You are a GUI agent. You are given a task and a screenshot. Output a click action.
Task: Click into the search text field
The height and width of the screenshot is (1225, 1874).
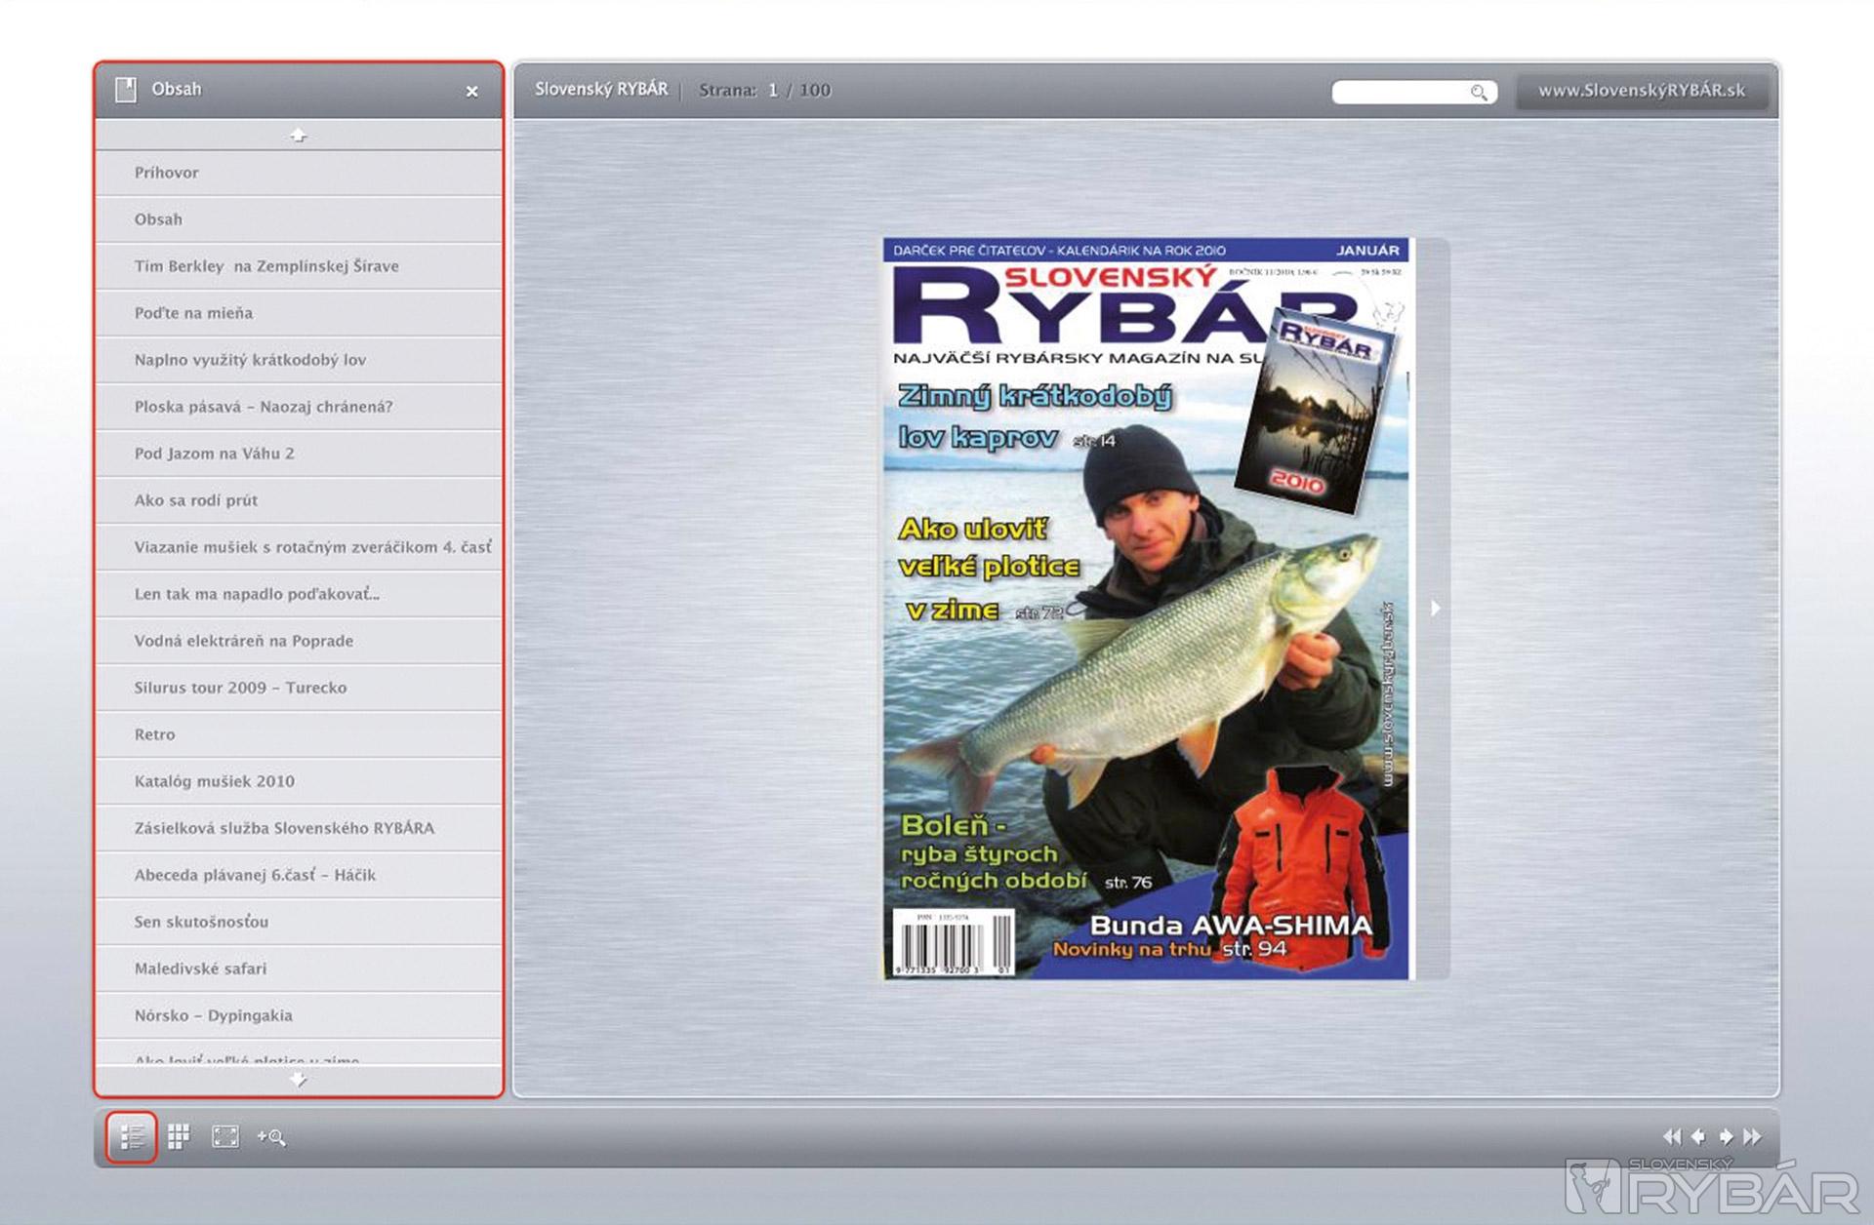pyautogui.click(x=1401, y=92)
